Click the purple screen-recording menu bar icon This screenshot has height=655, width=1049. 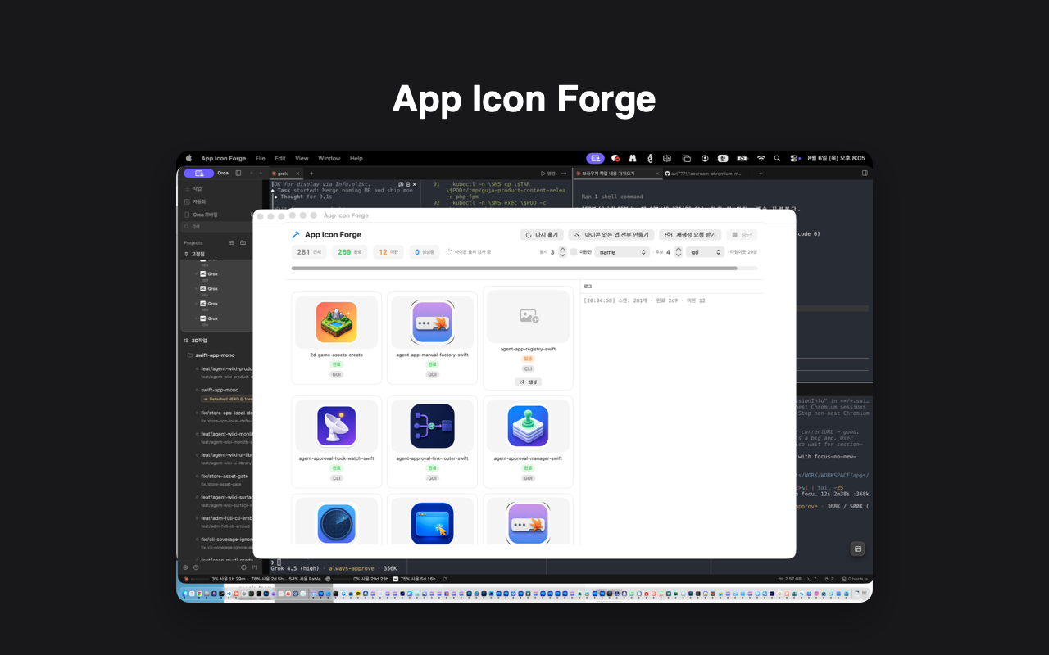click(595, 159)
